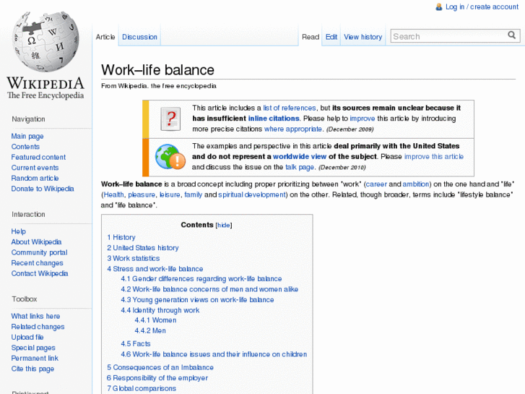Click 'improve this article' link
The height and width of the screenshot is (394, 525).
(434, 157)
